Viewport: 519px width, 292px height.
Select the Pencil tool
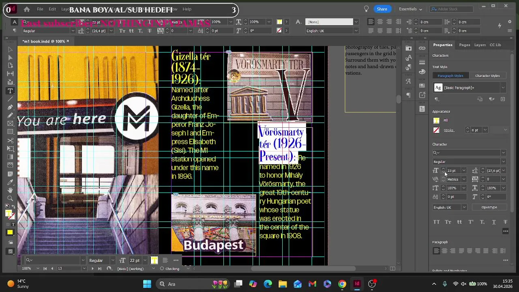10,115
